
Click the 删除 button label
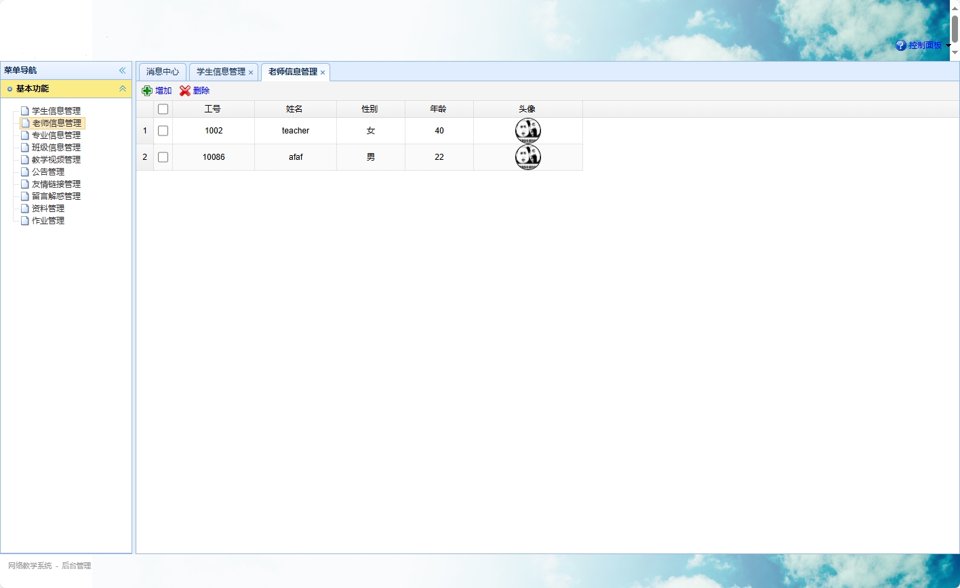click(x=201, y=91)
